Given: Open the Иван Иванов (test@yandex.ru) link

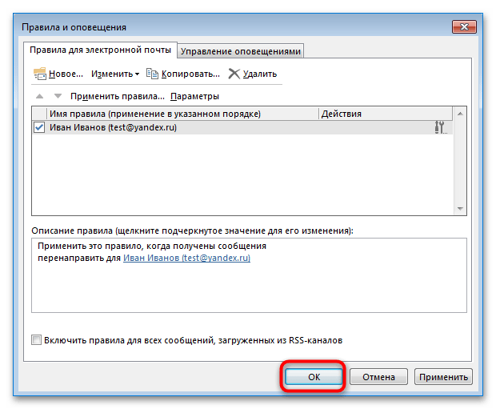Looking at the screenshot, I should click(x=186, y=258).
